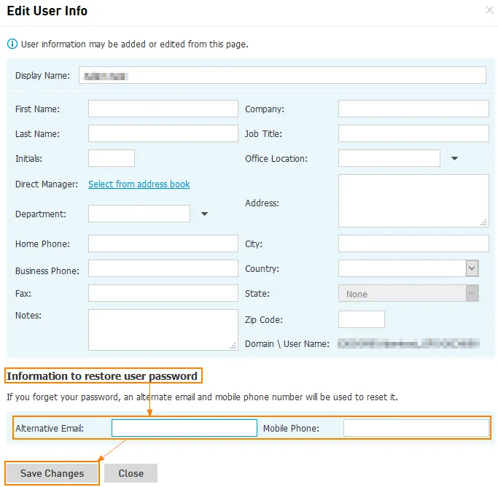Click the Close button
This screenshot has width=498, height=487.
131,473
